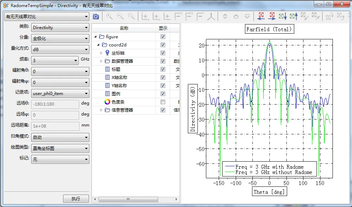Open the 标记 无 dropdown
352x207 pixels.
(x=60, y=160)
